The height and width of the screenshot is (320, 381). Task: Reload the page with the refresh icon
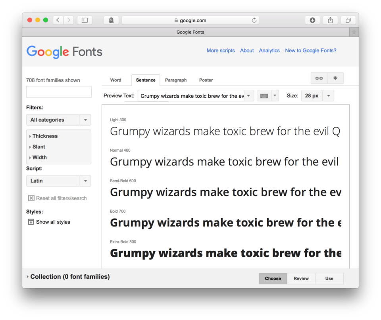point(254,20)
